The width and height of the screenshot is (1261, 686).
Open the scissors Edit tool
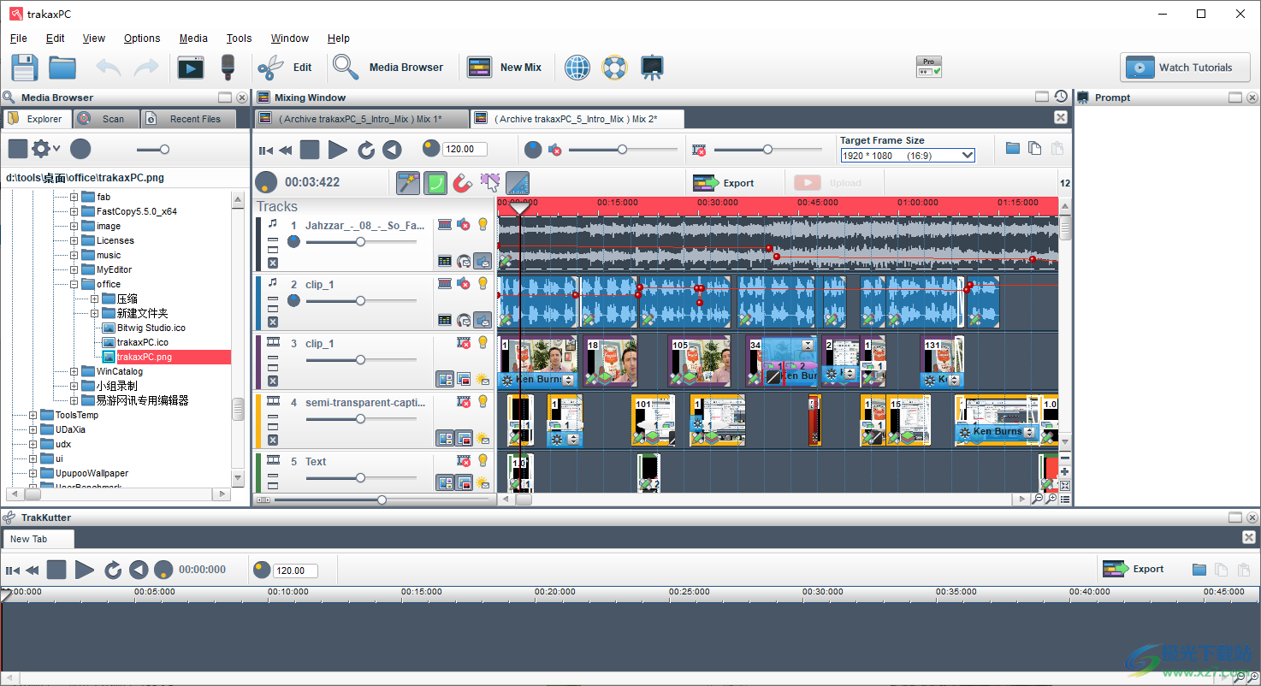click(272, 68)
